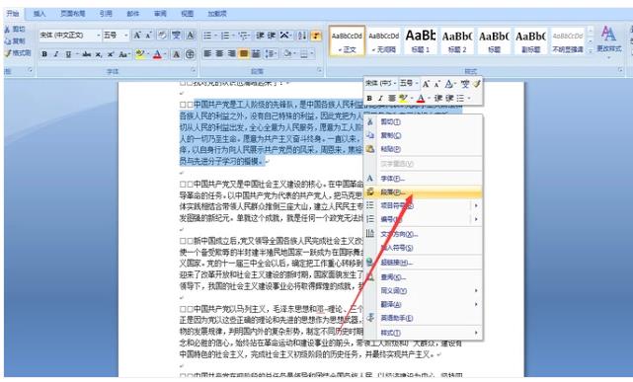Click the ribbon Grow Font button
The width and height of the screenshot is (633, 382).
coord(137,36)
